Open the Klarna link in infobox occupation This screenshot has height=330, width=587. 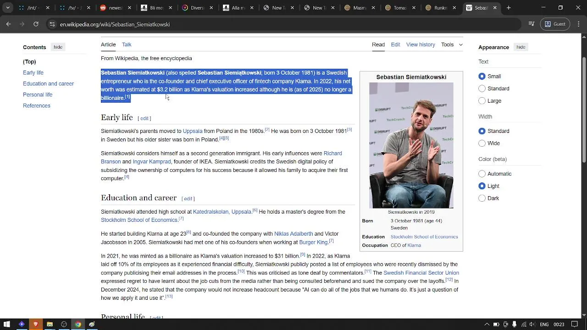414,246
